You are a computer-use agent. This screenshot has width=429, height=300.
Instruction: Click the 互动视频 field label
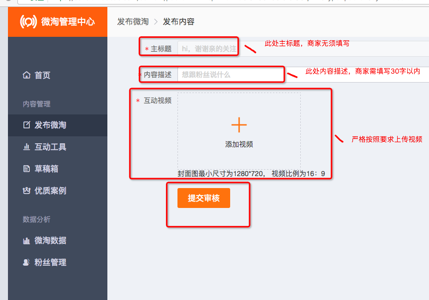158,100
